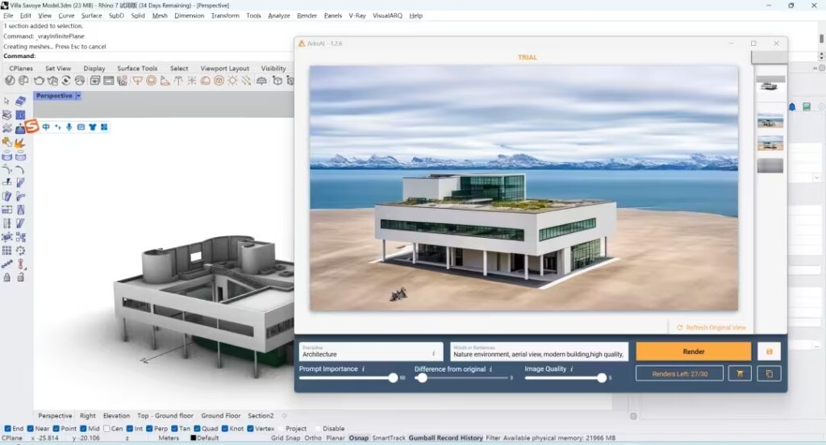Viewport: 826px width, 445px height.
Task: Toggle the Point osnap checkbox
Action: pyautogui.click(x=56, y=429)
